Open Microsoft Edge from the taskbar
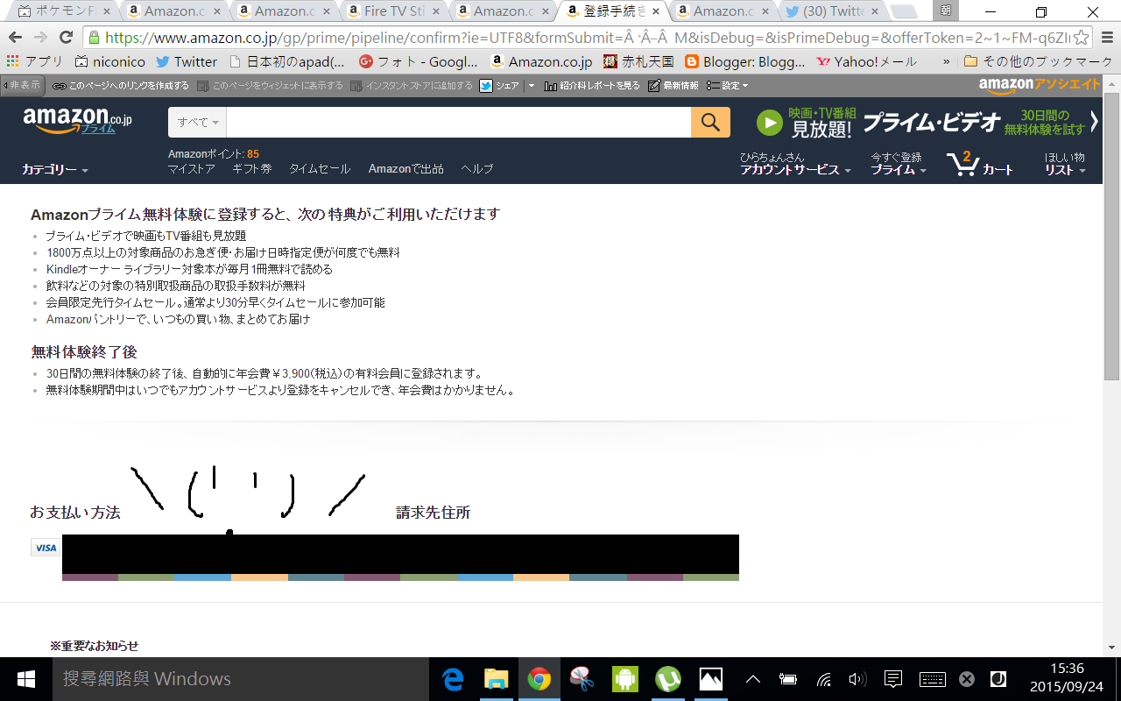The height and width of the screenshot is (701, 1121). coord(452,679)
